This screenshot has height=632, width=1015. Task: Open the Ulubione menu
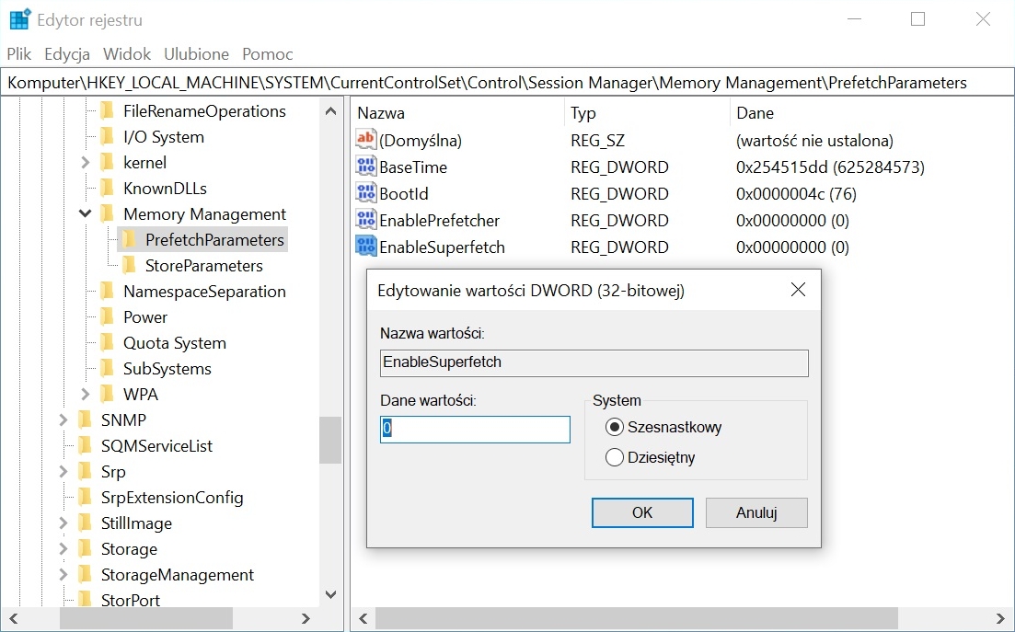pos(196,54)
